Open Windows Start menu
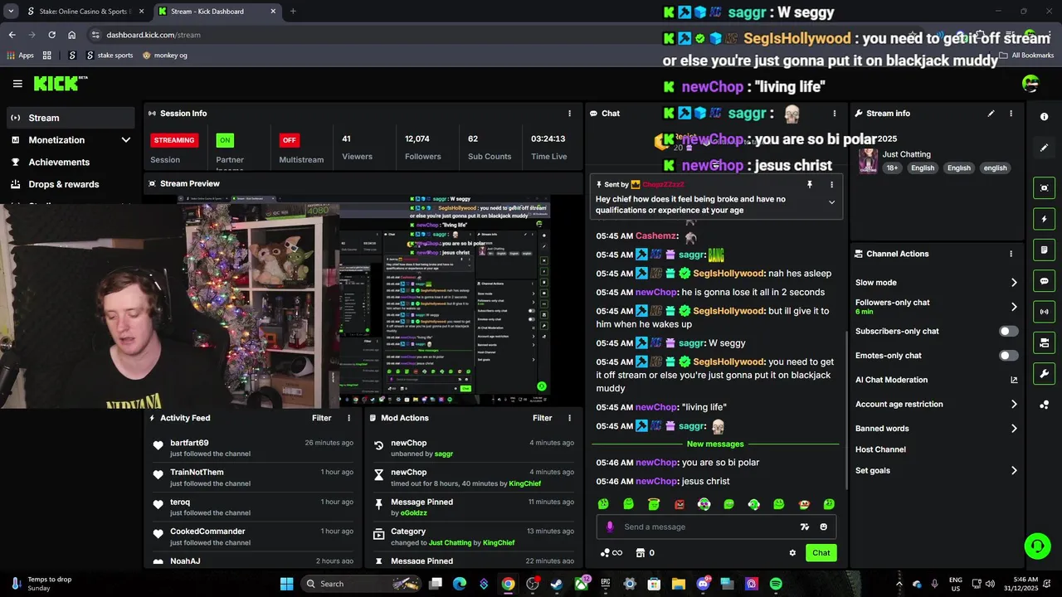 pos(286,584)
